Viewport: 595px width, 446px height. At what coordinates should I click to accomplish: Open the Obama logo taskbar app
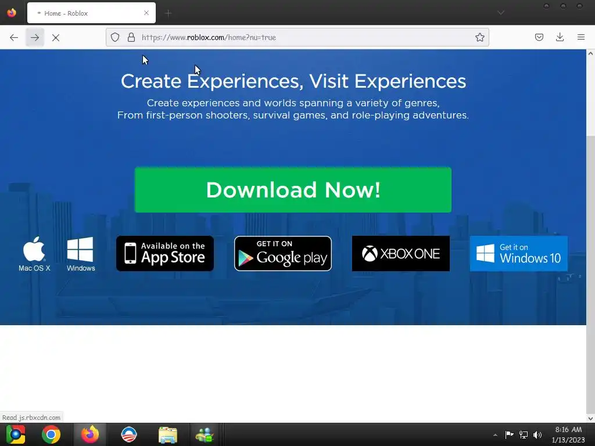[x=129, y=434]
